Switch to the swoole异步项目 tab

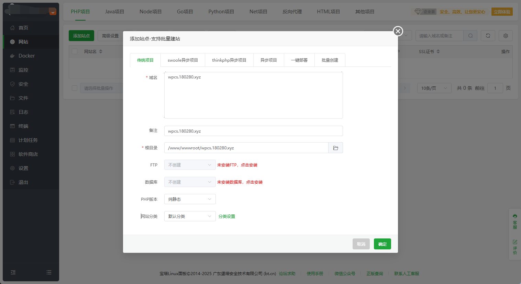click(182, 60)
